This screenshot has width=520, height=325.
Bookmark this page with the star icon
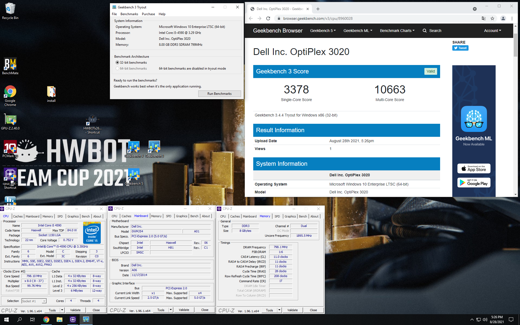492,18
